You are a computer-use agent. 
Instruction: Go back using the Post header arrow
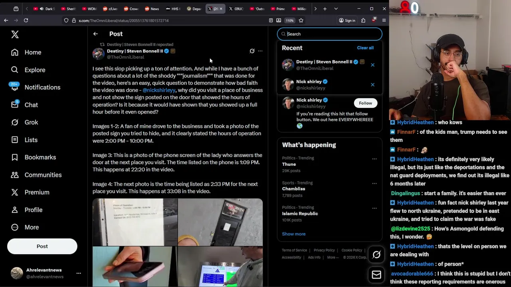tap(95, 34)
